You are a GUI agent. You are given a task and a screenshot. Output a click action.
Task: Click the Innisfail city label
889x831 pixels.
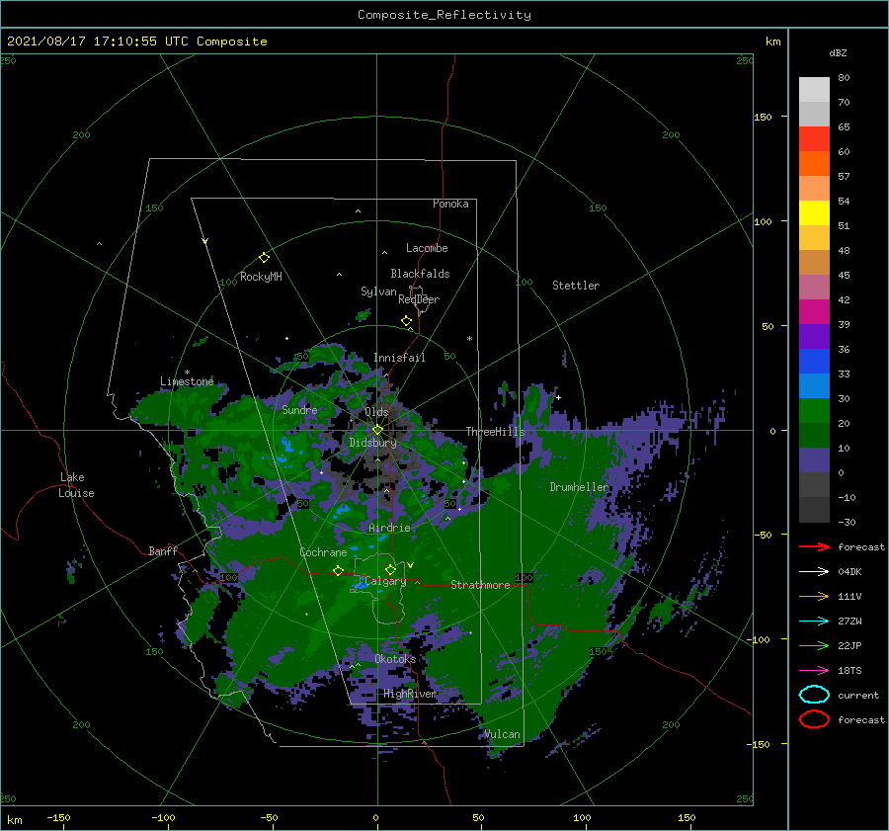point(399,358)
